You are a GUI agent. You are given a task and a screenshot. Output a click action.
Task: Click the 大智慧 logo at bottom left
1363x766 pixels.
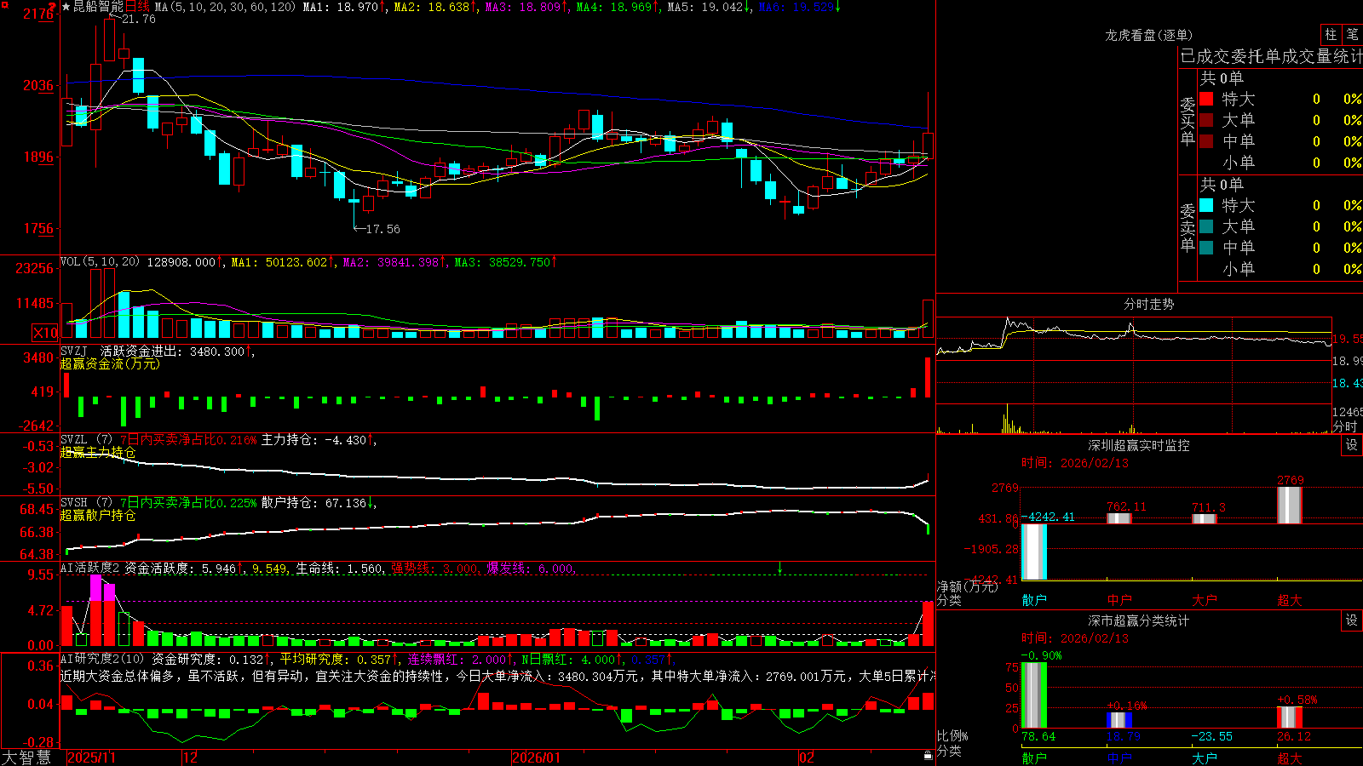(26, 757)
